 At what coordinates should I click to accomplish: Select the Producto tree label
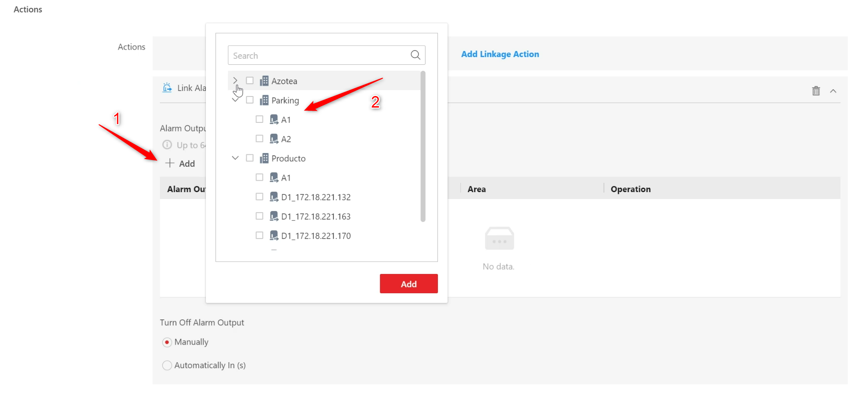tap(289, 158)
